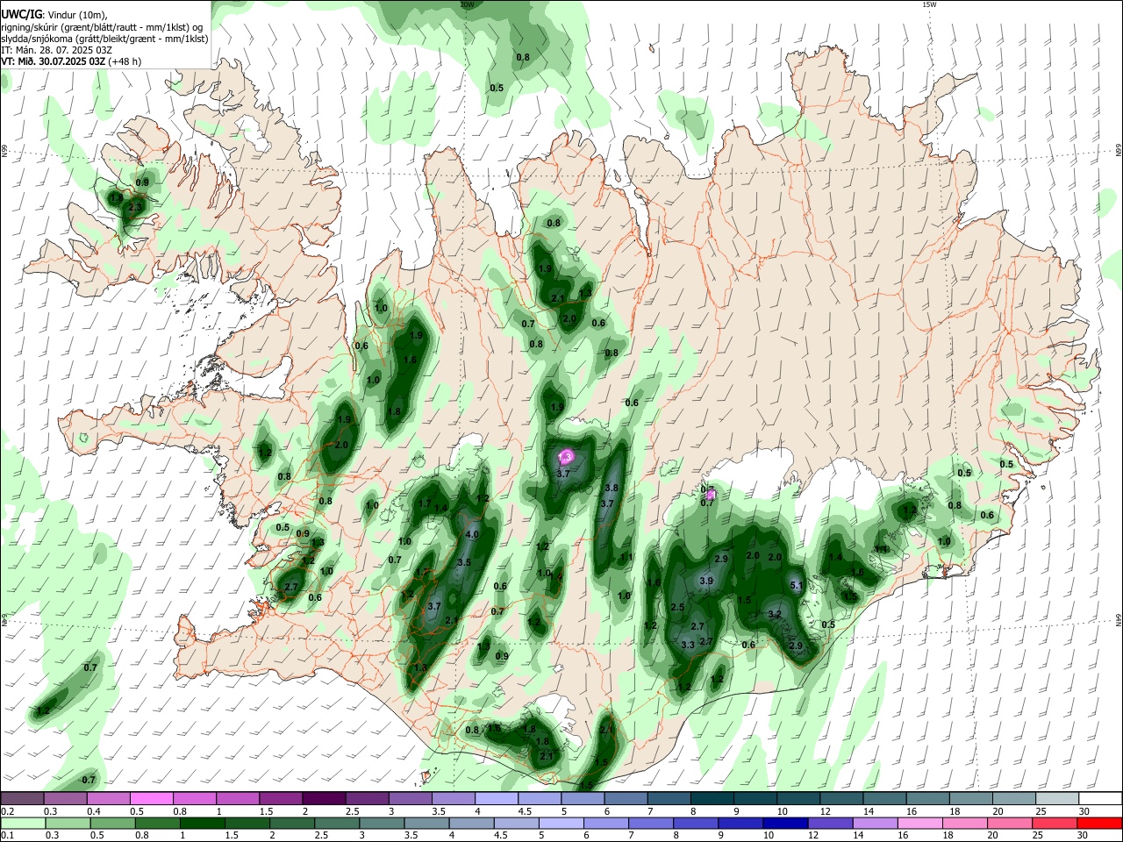The height and width of the screenshot is (842, 1123).
Task: Click the 'slydda/snjókoma' description line
Action: tap(104, 39)
